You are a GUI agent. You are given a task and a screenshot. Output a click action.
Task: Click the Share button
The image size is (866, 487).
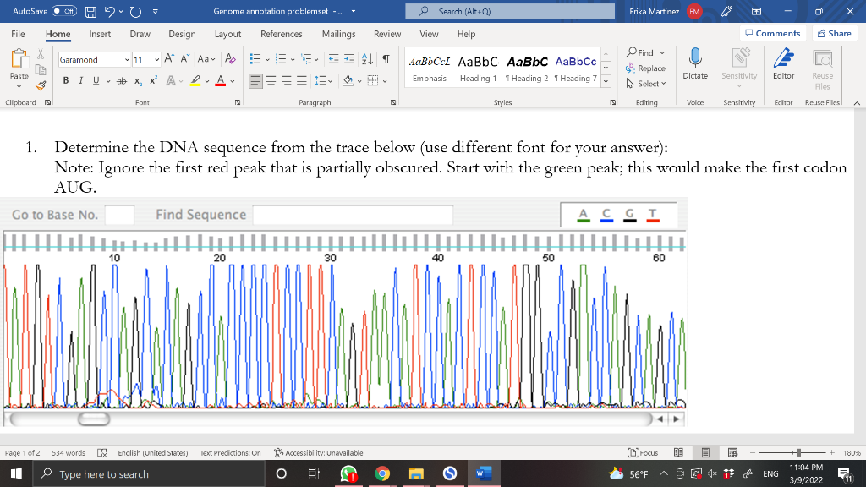(x=834, y=33)
